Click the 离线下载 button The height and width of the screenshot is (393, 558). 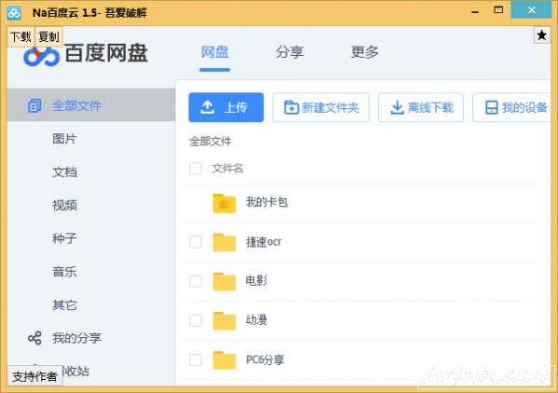pyautogui.click(x=421, y=107)
